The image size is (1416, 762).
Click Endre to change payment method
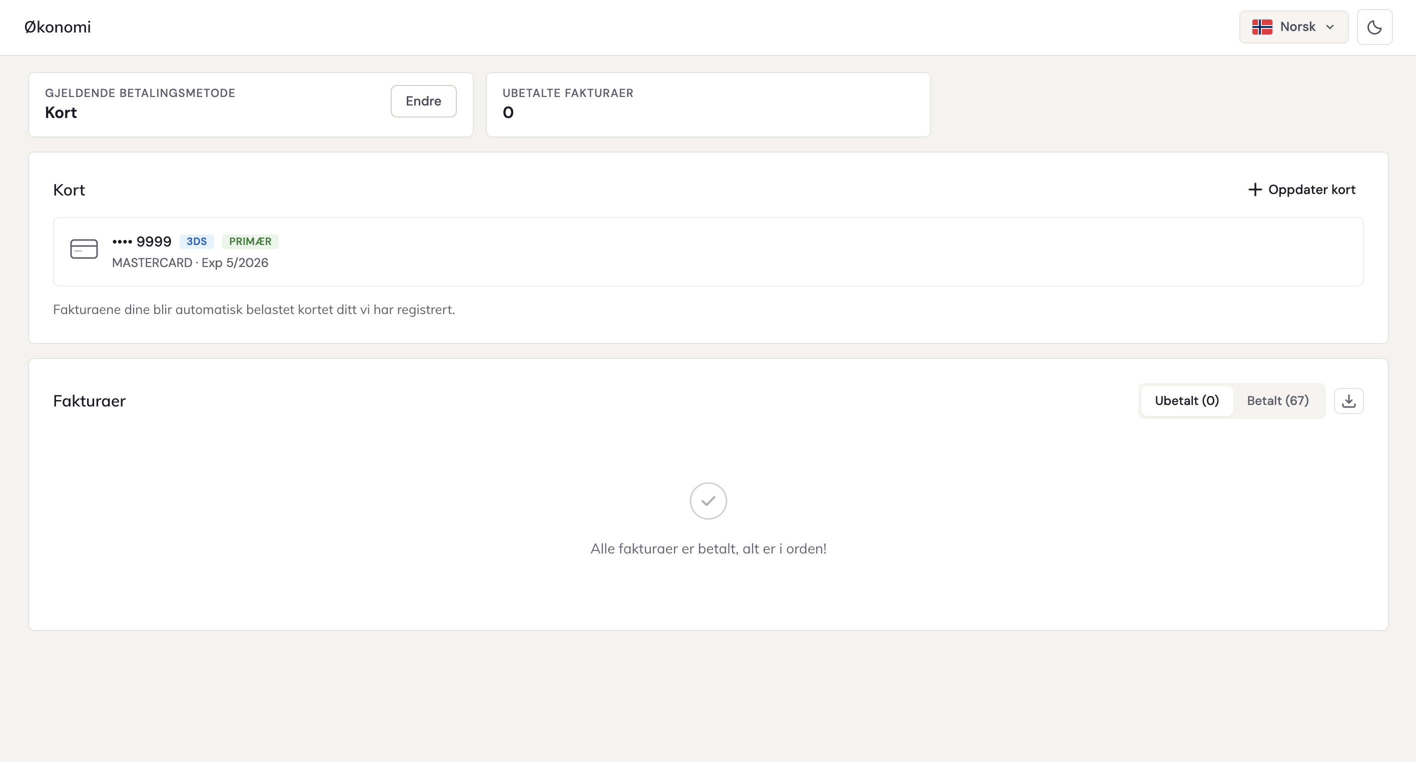(423, 101)
